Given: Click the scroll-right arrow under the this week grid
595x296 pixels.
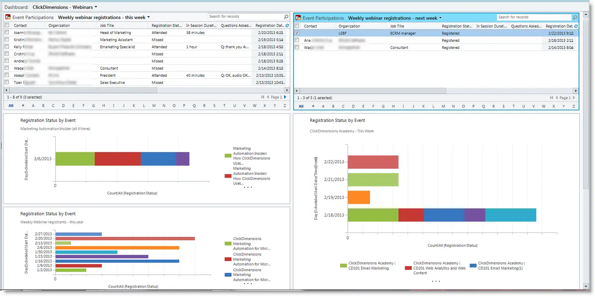Looking at the screenshot, I should coord(287,90).
